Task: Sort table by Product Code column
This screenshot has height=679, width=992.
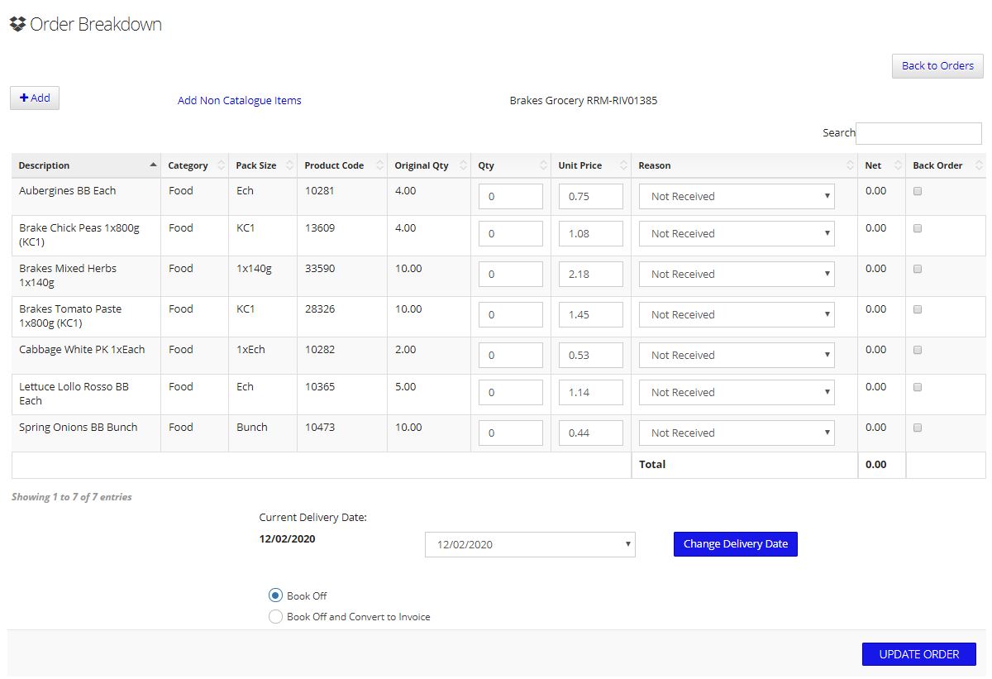Action: [x=342, y=165]
